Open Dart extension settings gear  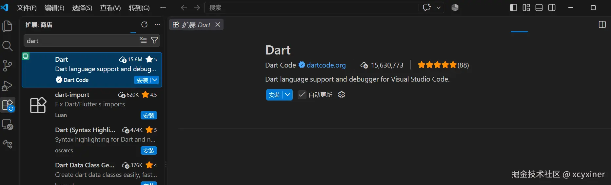(342, 95)
